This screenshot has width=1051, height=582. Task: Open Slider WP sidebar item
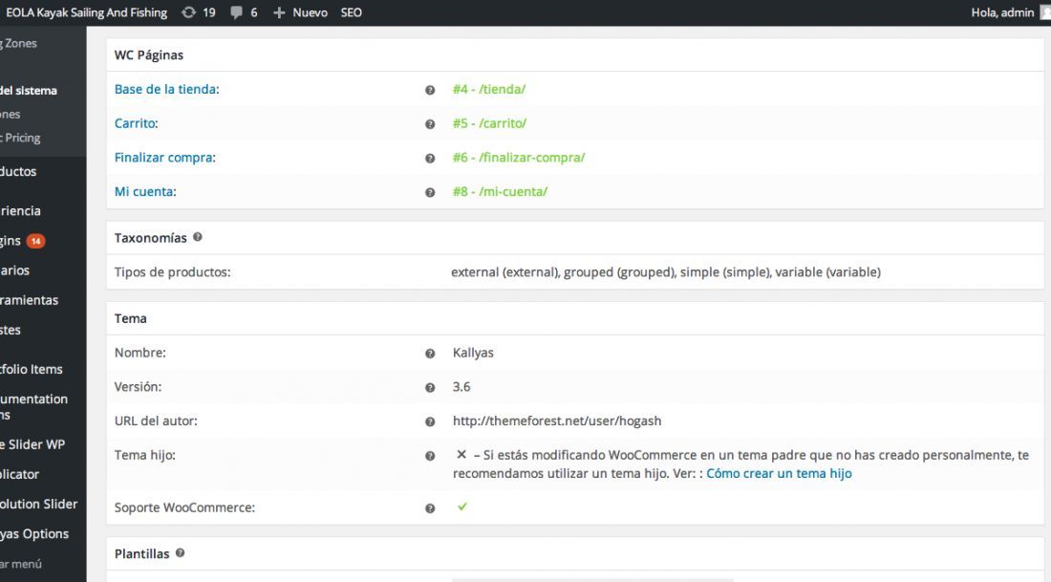click(x=32, y=444)
